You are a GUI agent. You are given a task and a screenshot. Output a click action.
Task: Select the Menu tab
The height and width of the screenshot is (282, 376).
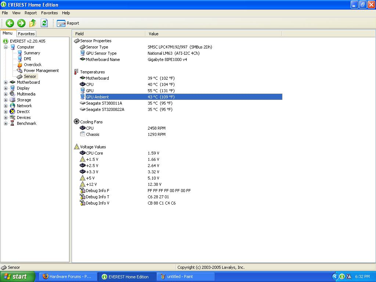(x=8, y=33)
